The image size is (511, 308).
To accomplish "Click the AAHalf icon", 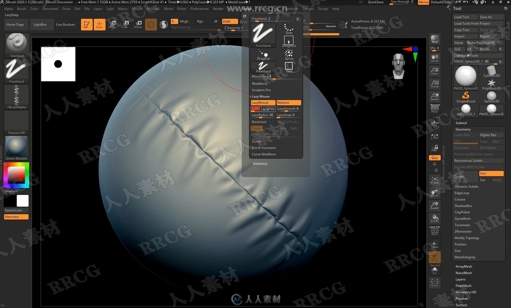I will 435,97.
